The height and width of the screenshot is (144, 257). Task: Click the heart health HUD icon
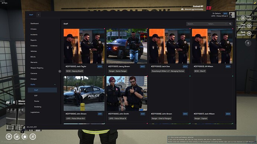click(9, 137)
